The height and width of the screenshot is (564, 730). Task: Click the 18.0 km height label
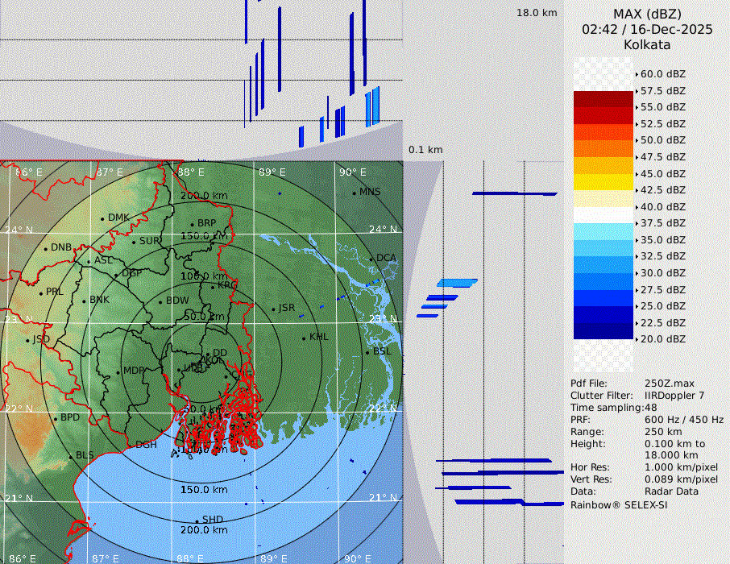click(x=537, y=13)
